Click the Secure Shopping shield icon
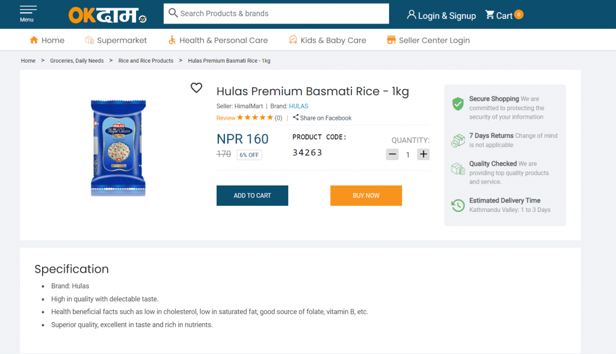Image resolution: width=616 pixels, height=354 pixels. pos(457,104)
